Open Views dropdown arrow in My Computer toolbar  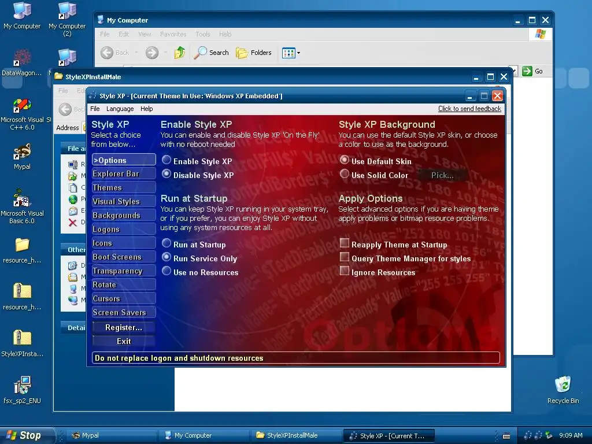pyautogui.click(x=299, y=53)
